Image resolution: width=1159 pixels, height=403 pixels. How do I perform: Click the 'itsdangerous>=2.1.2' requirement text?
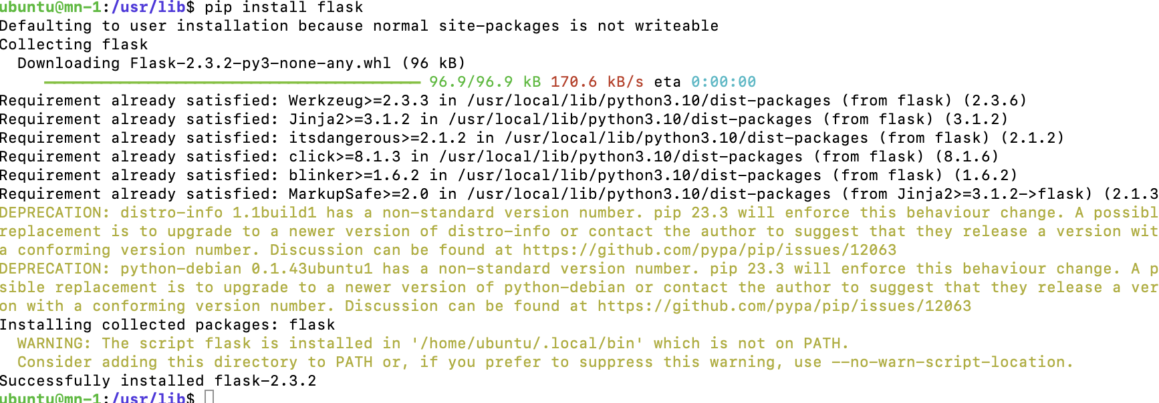[377, 138]
